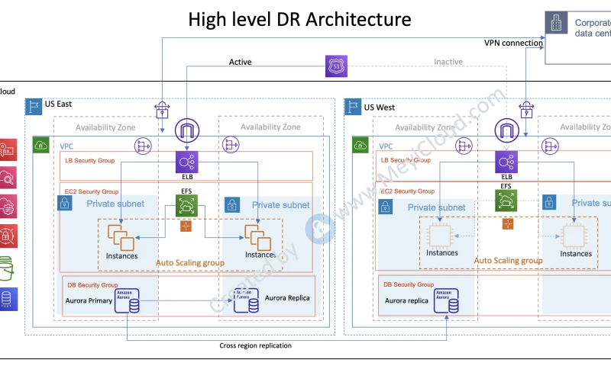611x366 pixels.
Task: Click the orange Auto Scaling icon in US East
Action: click(x=186, y=226)
